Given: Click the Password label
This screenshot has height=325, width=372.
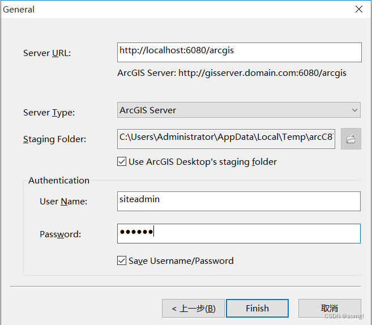Looking at the screenshot, I should (x=60, y=234).
